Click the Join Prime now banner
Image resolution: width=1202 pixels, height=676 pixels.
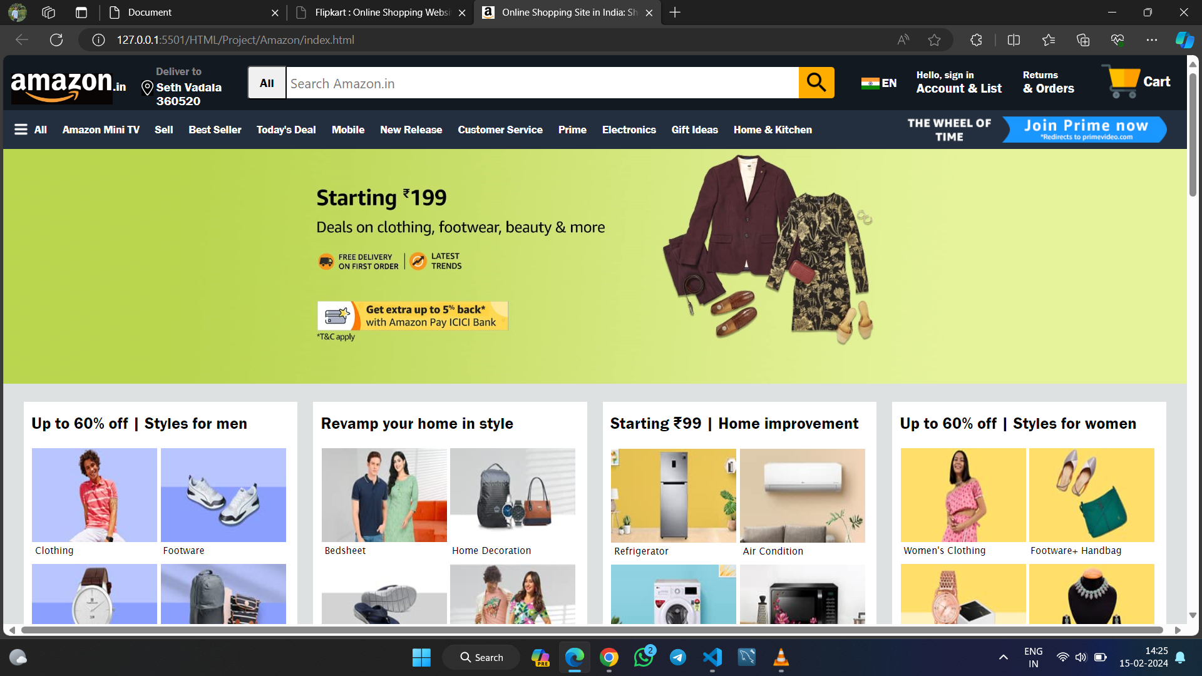(x=1086, y=130)
